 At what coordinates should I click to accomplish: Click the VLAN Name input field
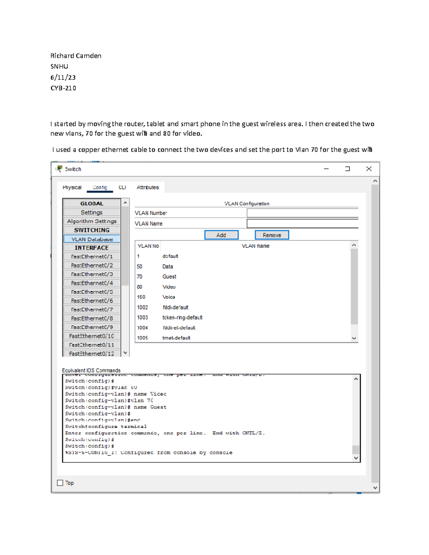(x=302, y=224)
